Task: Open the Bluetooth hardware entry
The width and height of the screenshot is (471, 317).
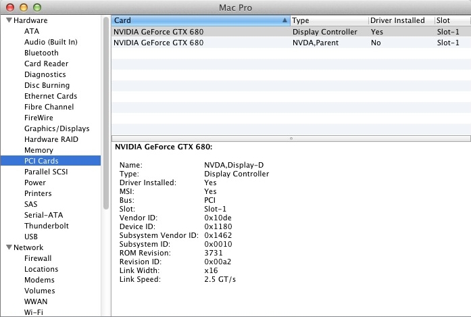Action: [x=41, y=53]
